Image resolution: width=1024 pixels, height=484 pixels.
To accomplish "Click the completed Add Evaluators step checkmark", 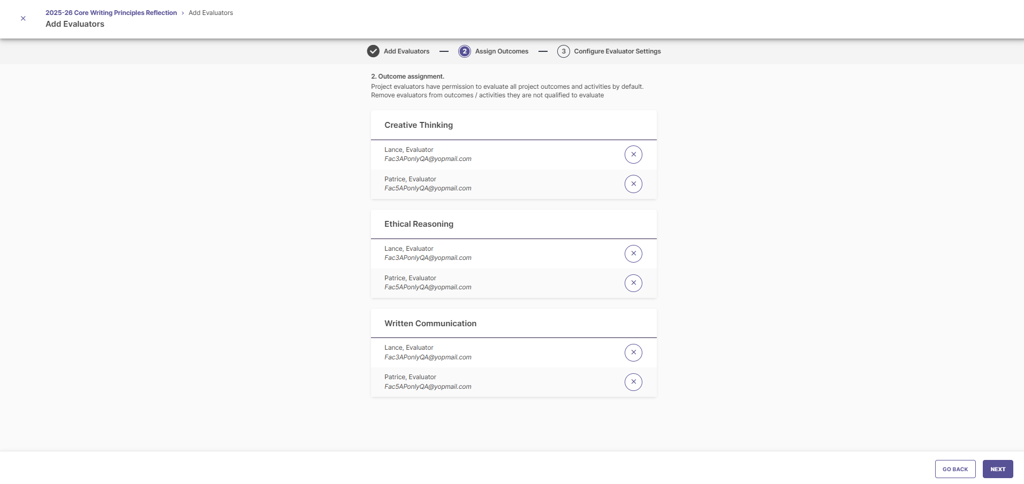I will tap(373, 51).
